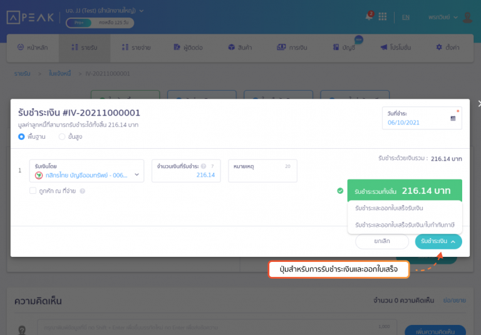Tick the ถูกหัก ณ ที่จ่าย checkbox
Screen dimensions: 481x335
click(x=33, y=191)
